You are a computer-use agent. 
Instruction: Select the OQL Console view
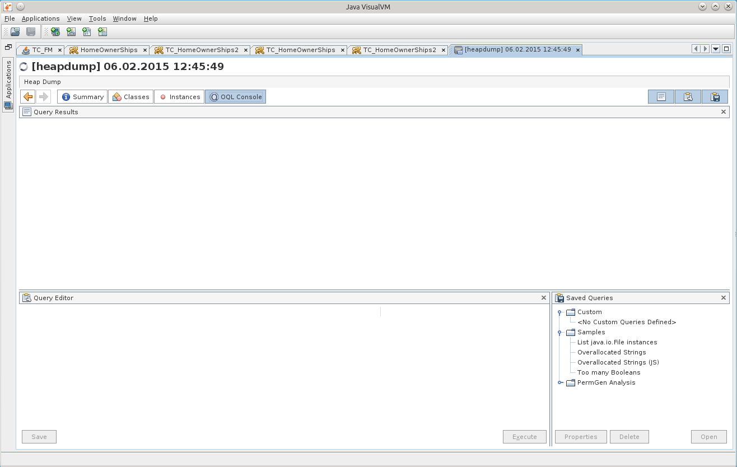235,97
